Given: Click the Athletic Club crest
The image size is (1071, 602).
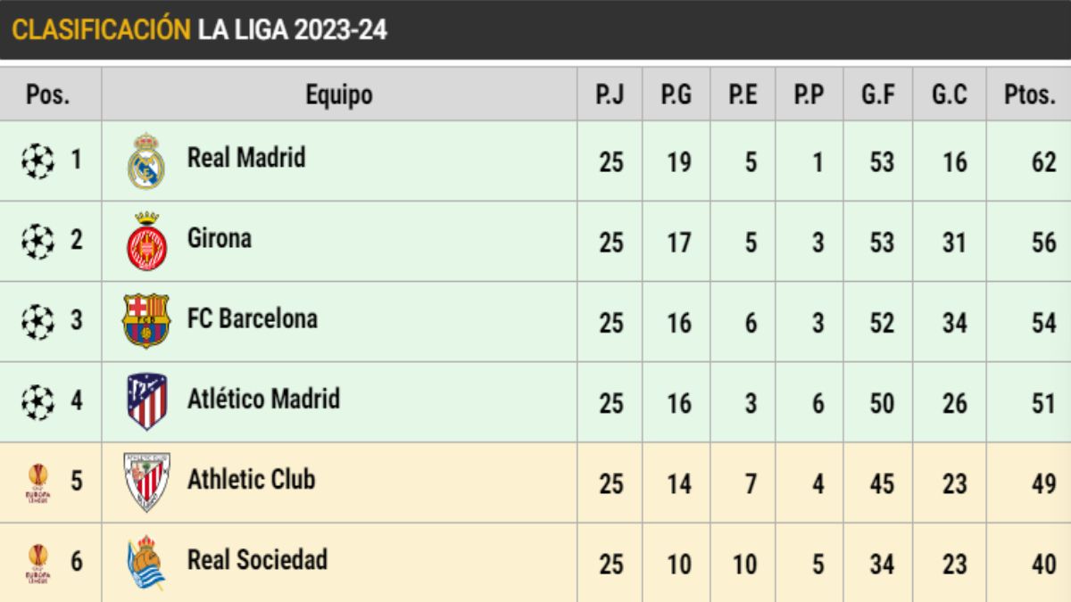Looking at the screenshot, I should coord(145,482).
